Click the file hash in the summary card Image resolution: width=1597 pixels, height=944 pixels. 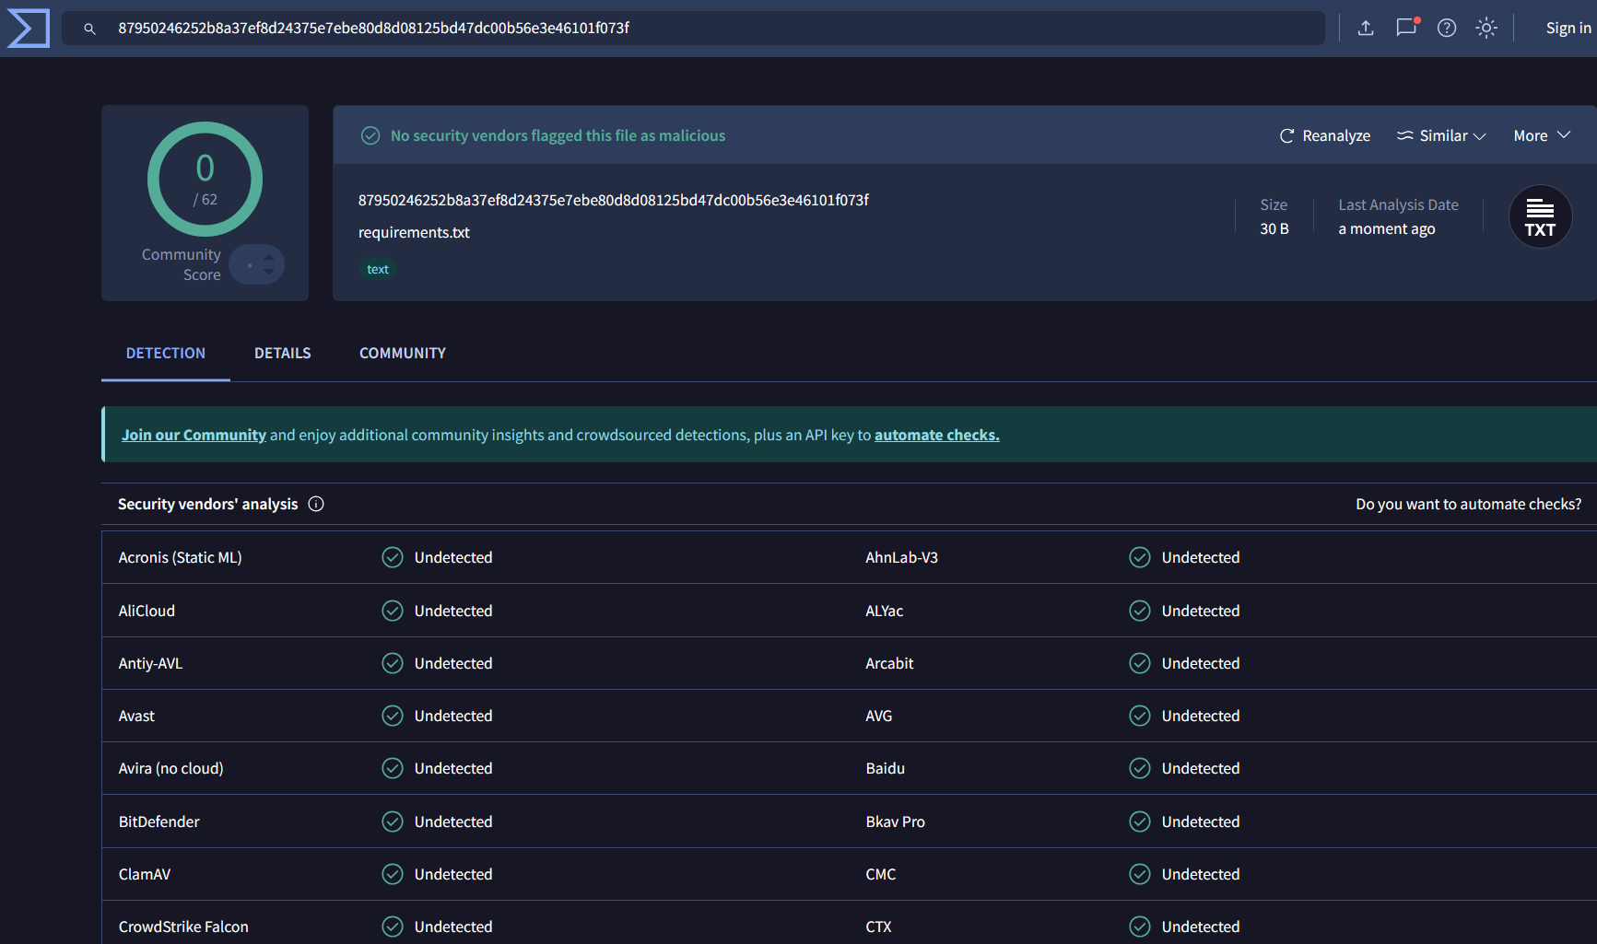pyautogui.click(x=614, y=200)
